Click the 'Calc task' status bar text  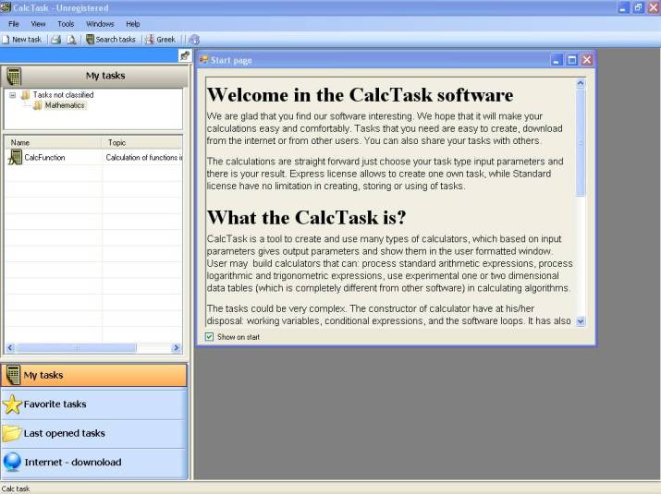click(16, 488)
